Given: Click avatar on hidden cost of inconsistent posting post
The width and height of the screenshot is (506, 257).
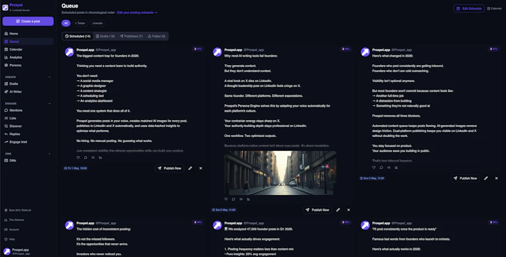Looking at the screenshot, I should tap(70, 225).
